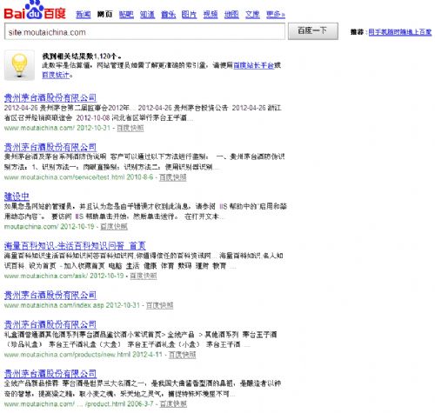The height and width of the screenshot is (413, 435).
Task: Open the first 贵州茅台酒股份有限公司 result
Action: 50,97
